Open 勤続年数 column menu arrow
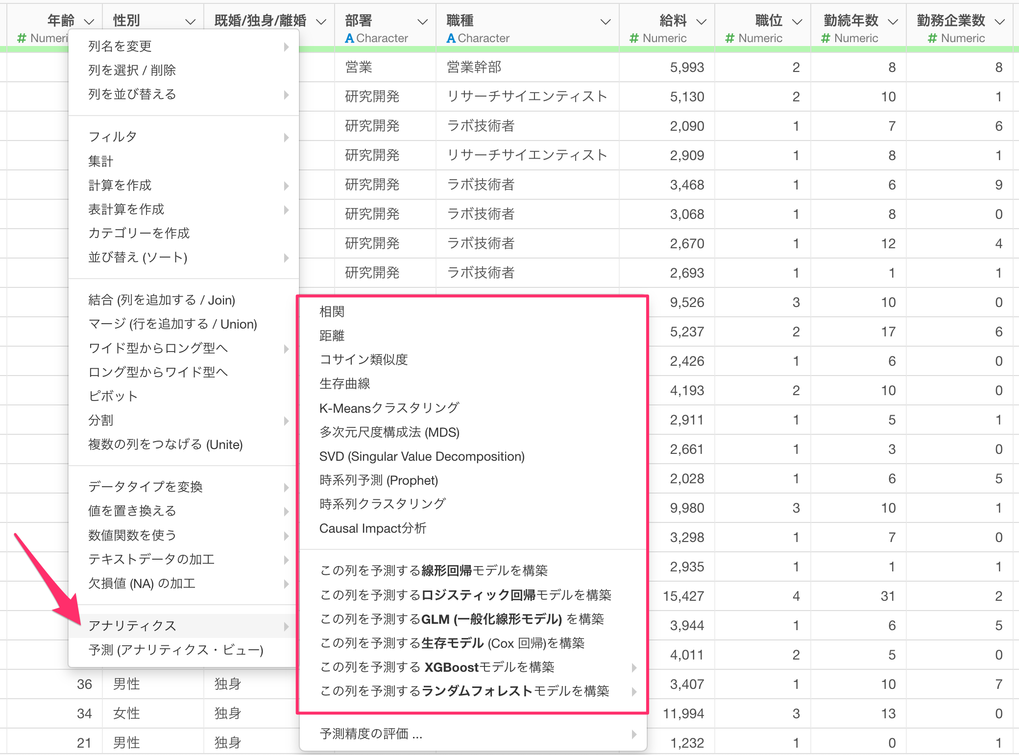1019x755 pixels. coord(893,22)
